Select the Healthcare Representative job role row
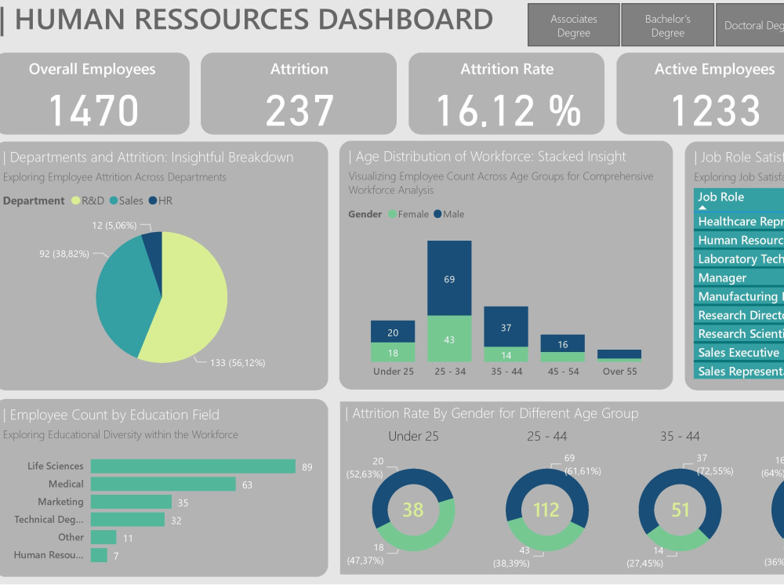 [x=737, y=221]
